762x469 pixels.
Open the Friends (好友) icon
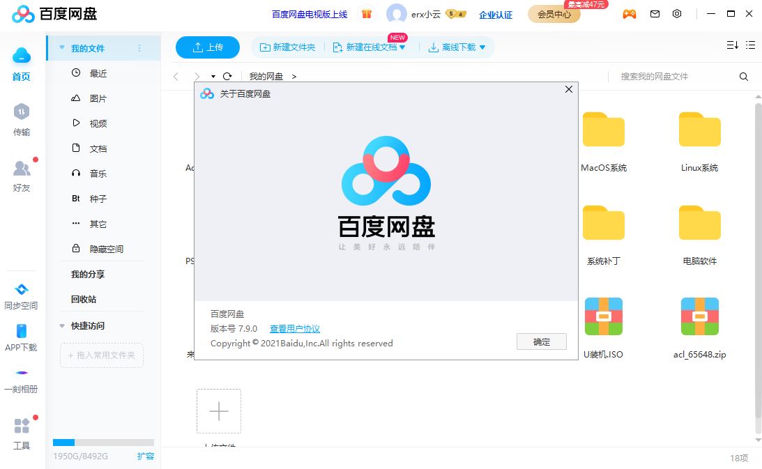pyautogui.click(x=22, y=168)
